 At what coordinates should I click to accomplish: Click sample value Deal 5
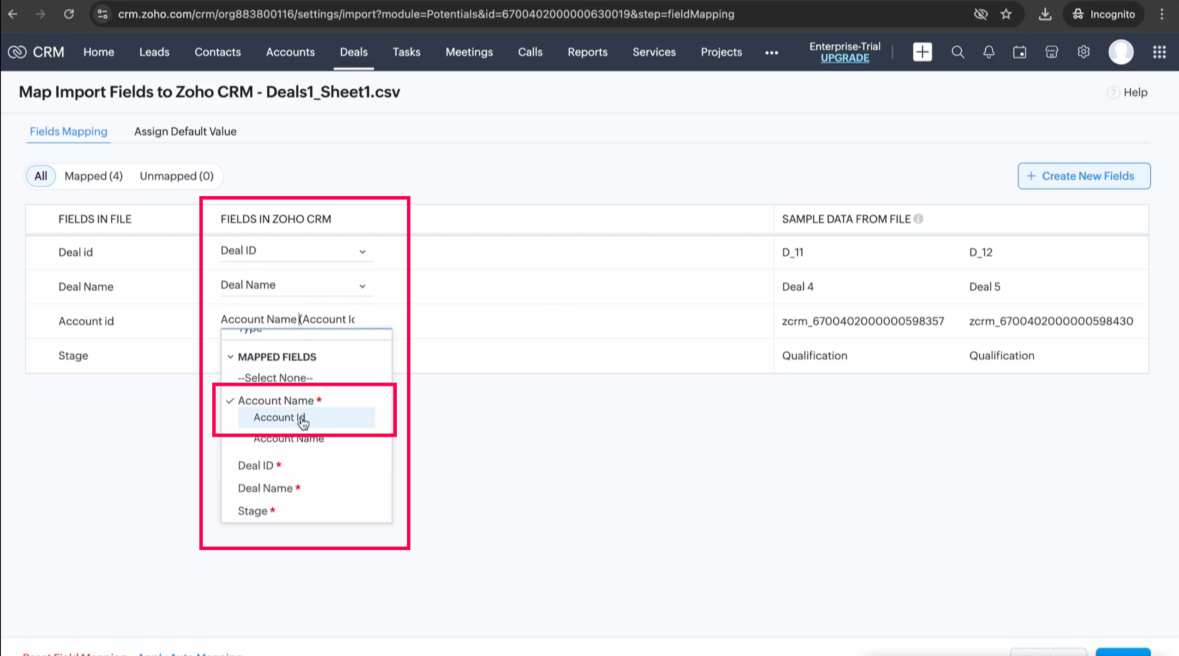[985, 287]
